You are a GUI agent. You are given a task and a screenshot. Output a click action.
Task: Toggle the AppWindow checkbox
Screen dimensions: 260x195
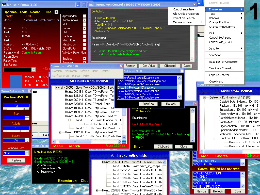click(x=84, y=16)
